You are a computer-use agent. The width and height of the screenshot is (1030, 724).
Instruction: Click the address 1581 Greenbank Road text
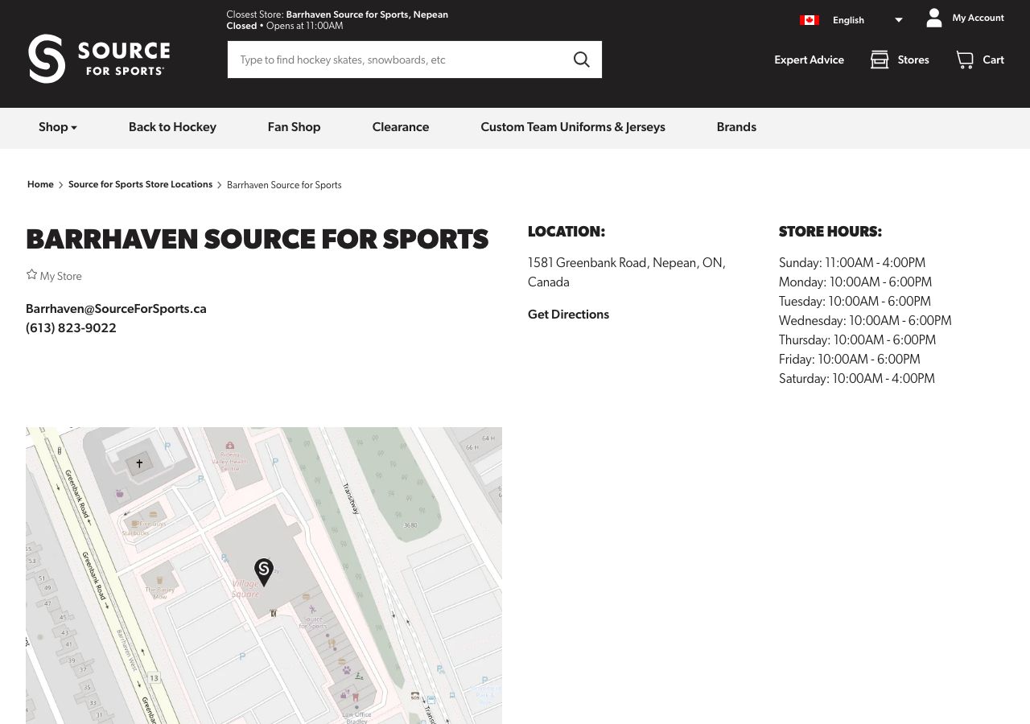coord(627,273)
